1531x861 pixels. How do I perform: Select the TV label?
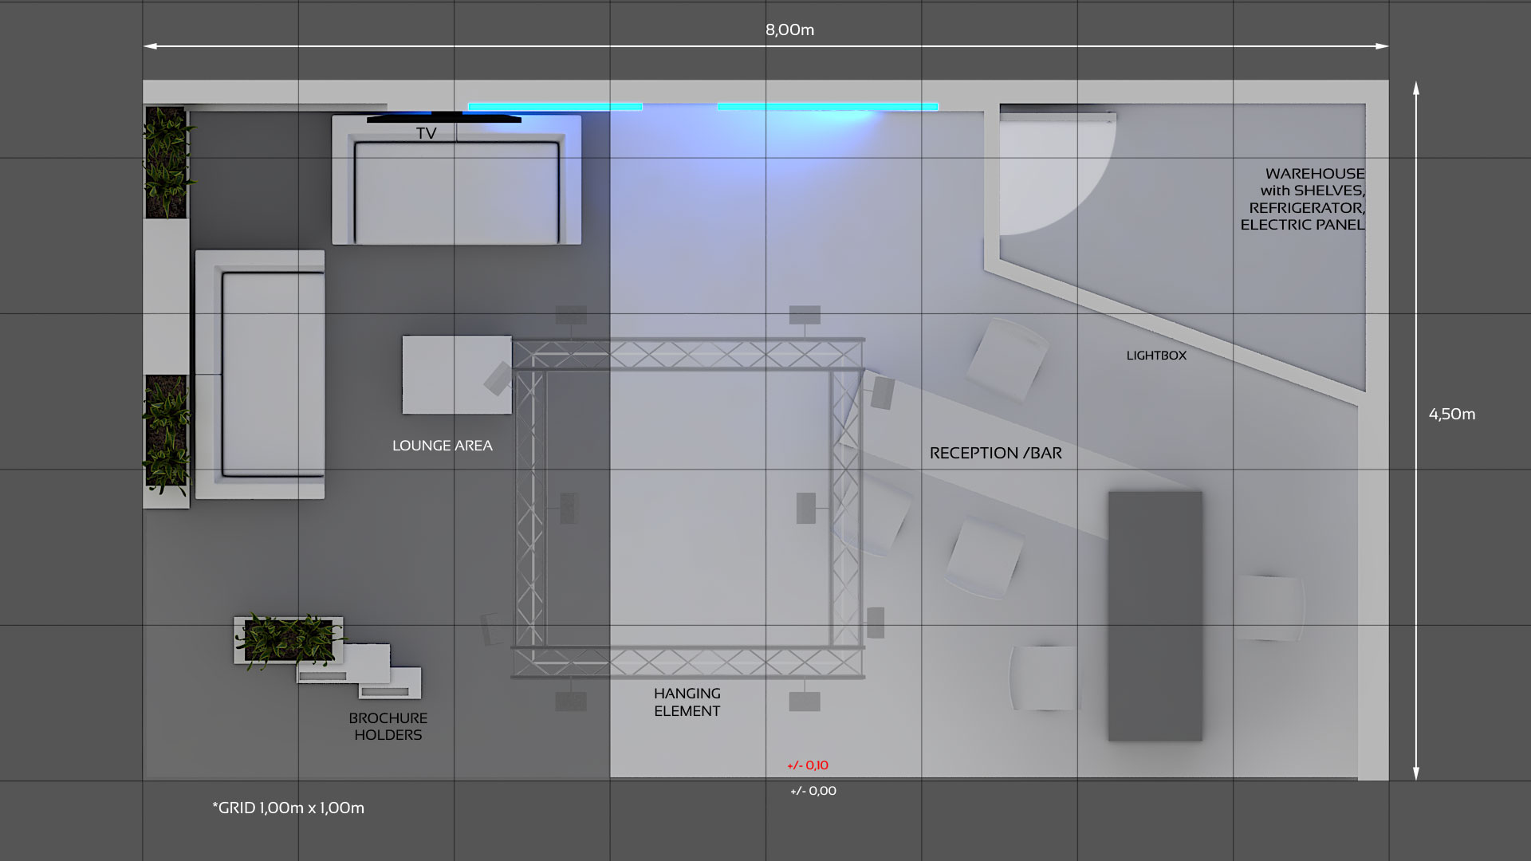426,133
